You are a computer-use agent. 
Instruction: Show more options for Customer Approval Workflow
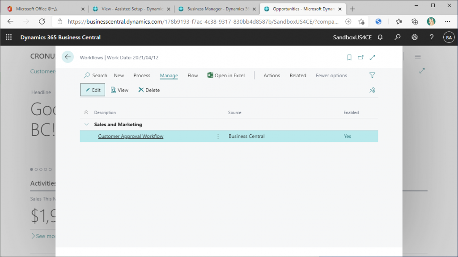(x=218, y=137)
